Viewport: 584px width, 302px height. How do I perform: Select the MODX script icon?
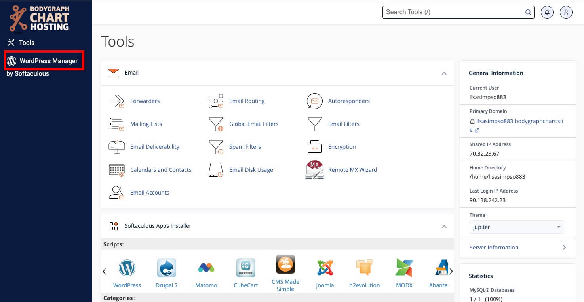(404, 268)
